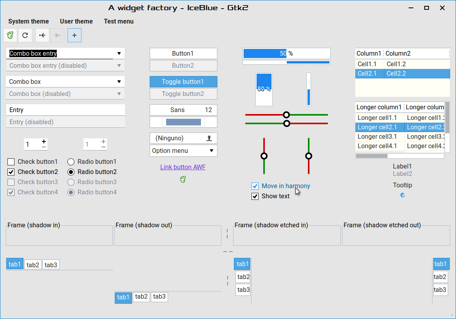456x319 pixels.
Task: Select Radio button1
Action: tap(71, 162)
